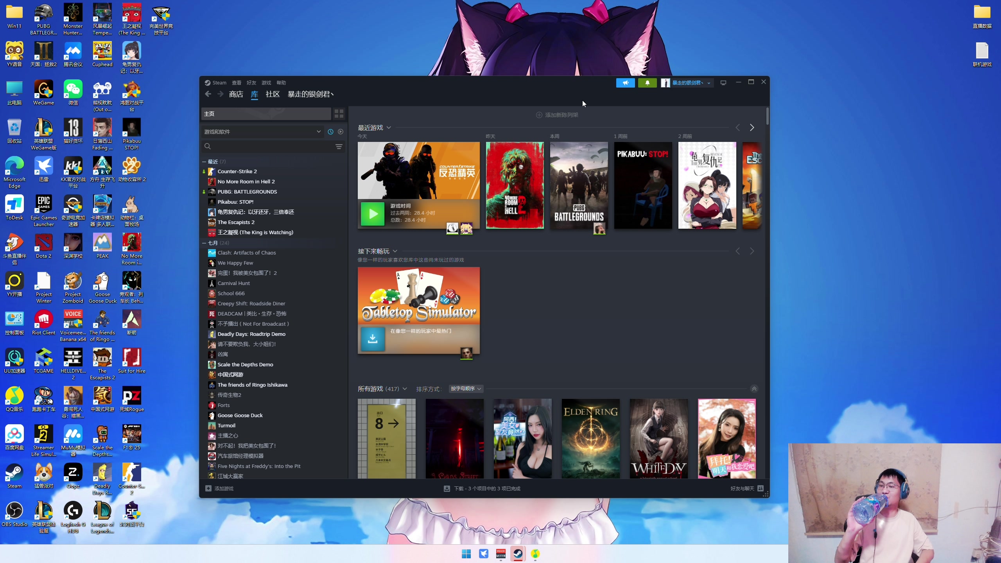
Task: Open Steam desktop shortcut icon
Action: (x=14, y=475)
